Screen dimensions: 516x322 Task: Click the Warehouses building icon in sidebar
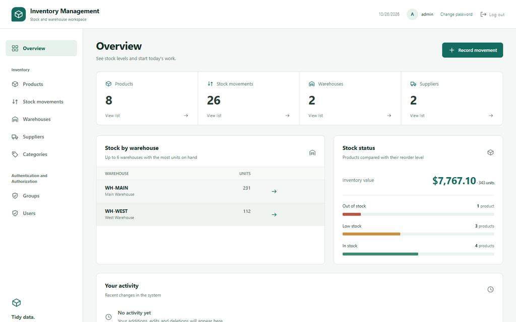tap(15, 119)
